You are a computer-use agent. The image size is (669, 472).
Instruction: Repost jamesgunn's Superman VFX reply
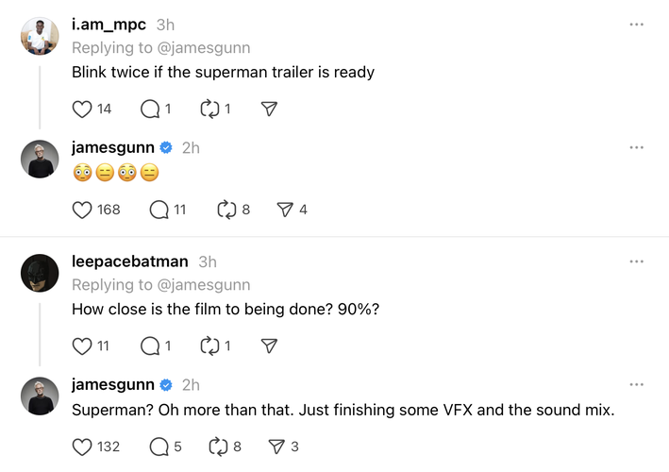[x=218, y=447]
